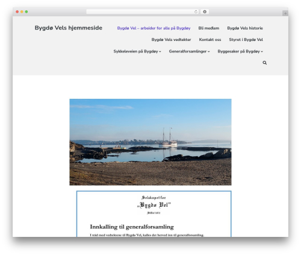
Task: Click the Selskapet for "Bygdø Vel" document header
Action: click(154, 205)
